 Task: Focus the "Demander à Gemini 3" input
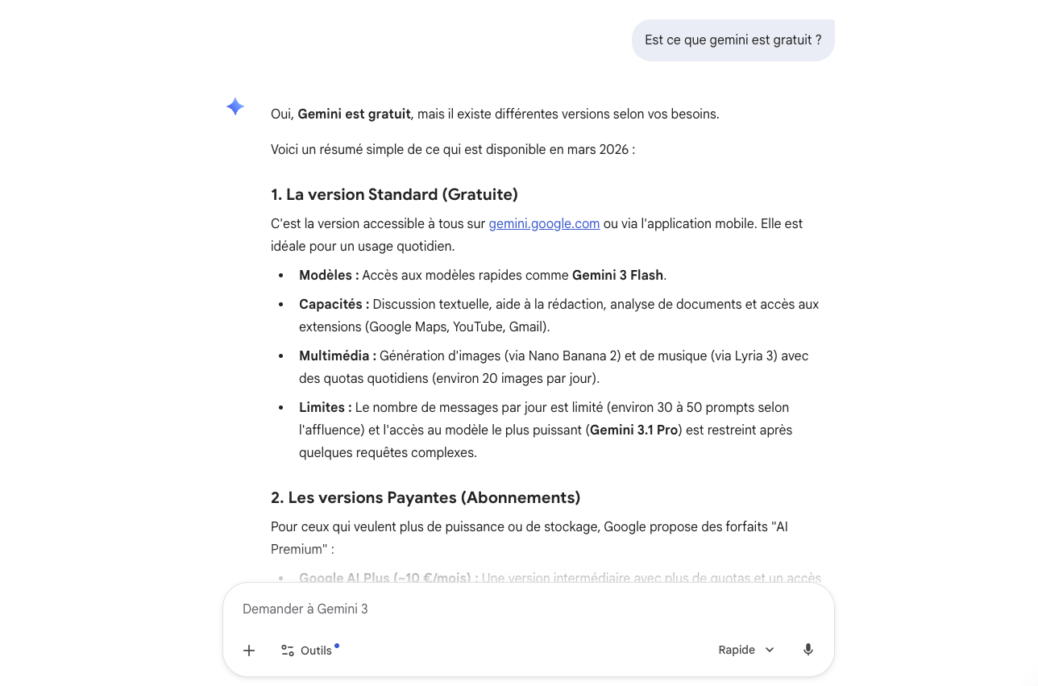[516, 609]
